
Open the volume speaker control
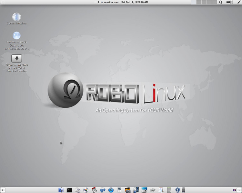pyautogui.click(x=230, y=2)
